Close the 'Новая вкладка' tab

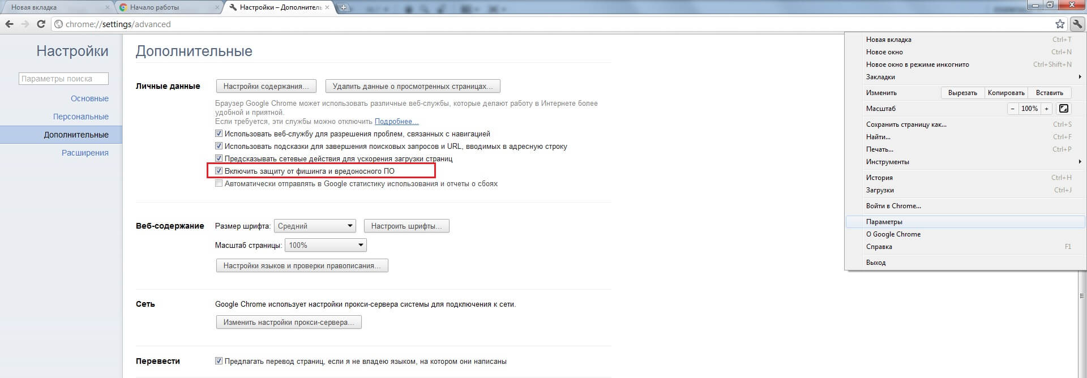(108, 7)
